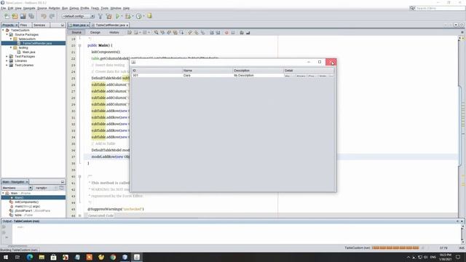Click the Windows Start button
The image size is (466, 262).
click(6, 257)
